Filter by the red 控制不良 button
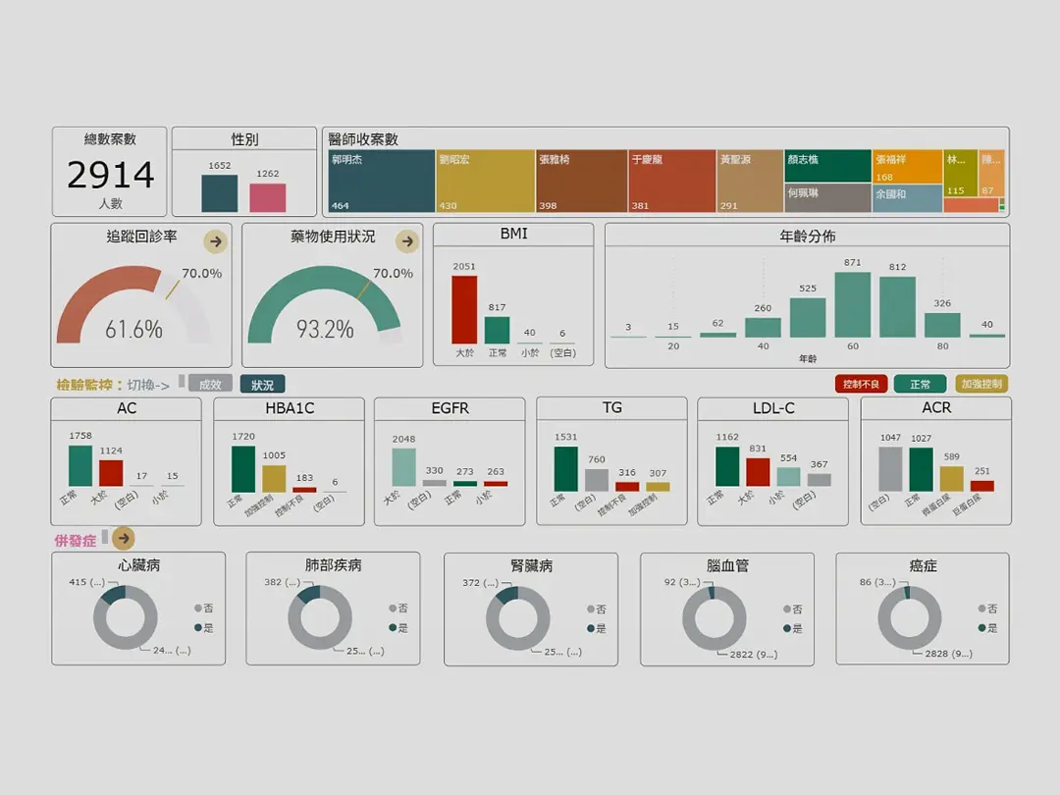 [x=861, y=384]
